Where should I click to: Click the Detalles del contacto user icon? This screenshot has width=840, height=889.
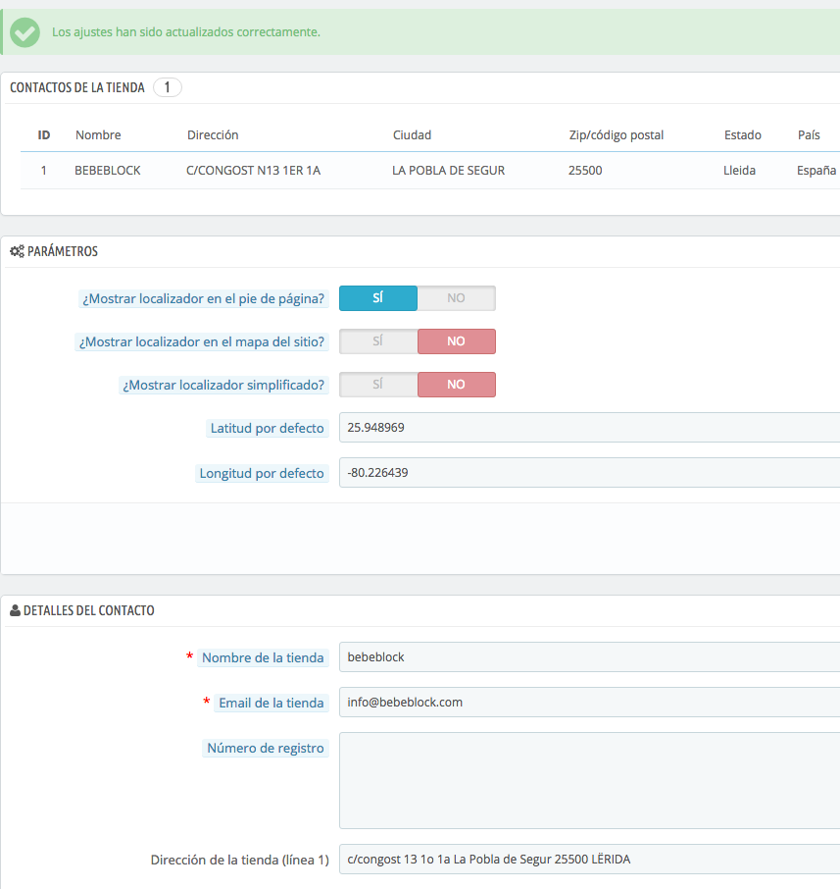pos(16,610)
